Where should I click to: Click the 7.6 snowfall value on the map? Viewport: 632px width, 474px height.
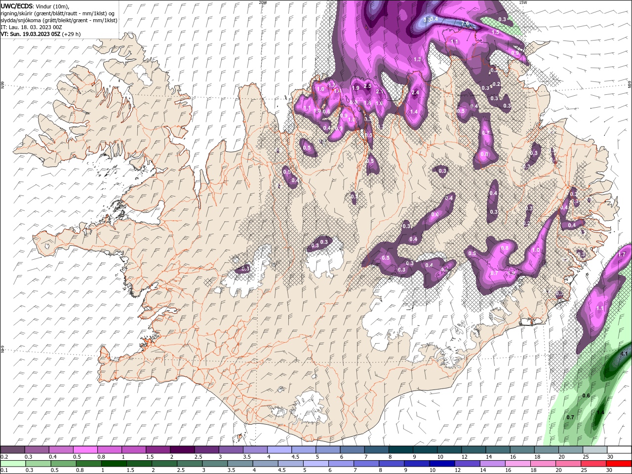(465, 23)
